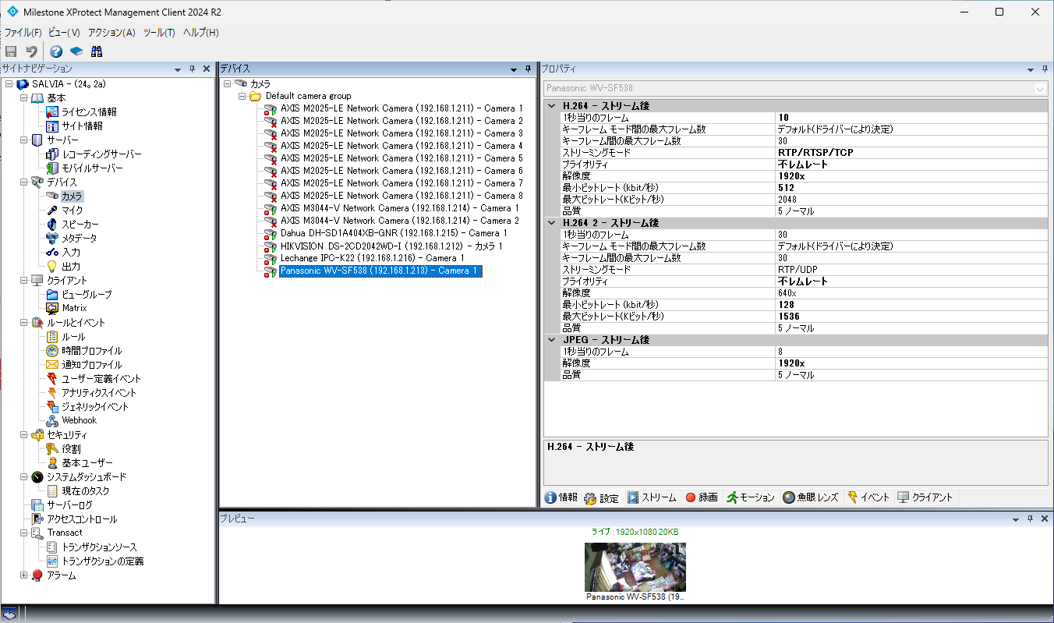This screenshot has height=623, width=1054.
Task: Click streaming mode value RTP/RTSP/TCP
Action: [912, 153]
